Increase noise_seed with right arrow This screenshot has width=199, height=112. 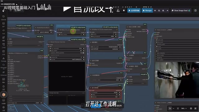[120, 47]
